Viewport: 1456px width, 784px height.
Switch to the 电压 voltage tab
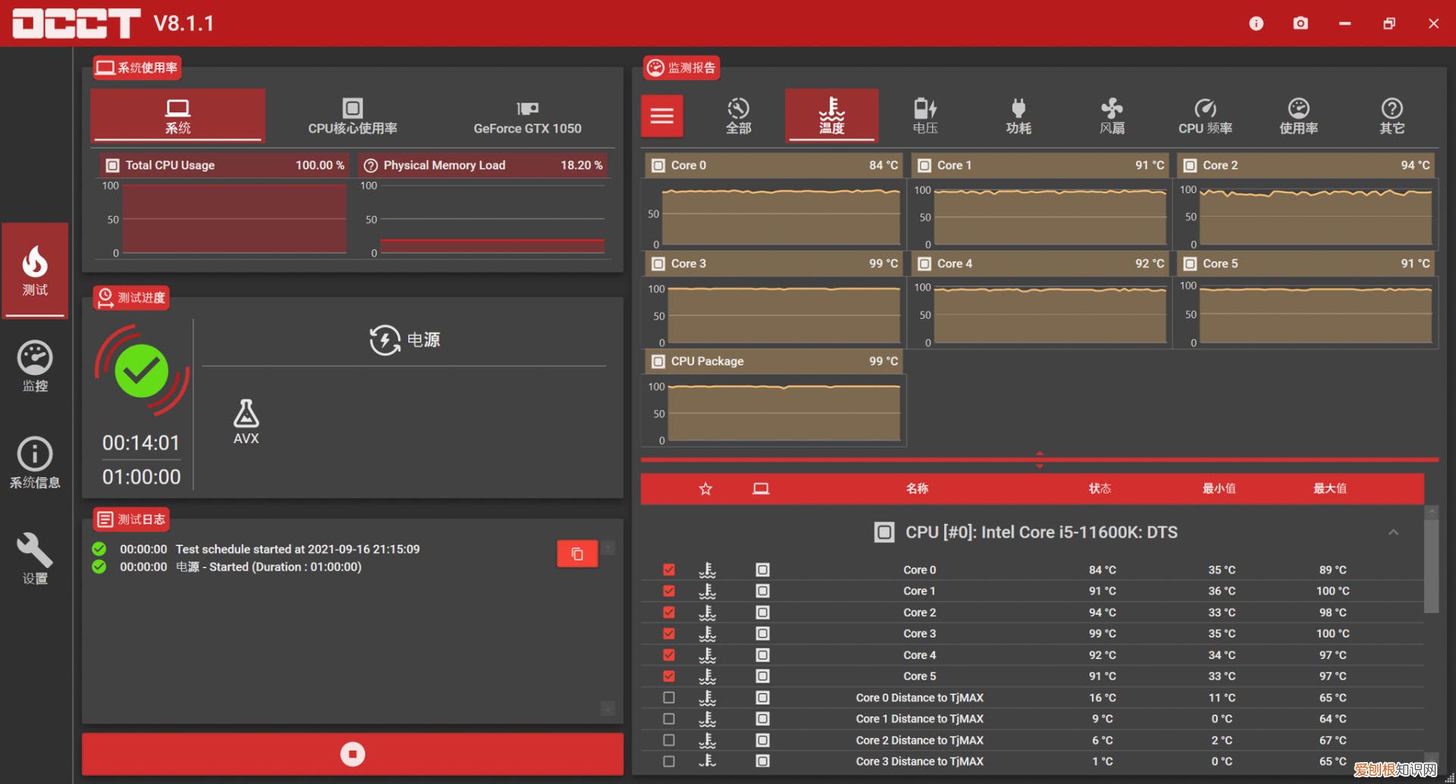pos(925,116)
